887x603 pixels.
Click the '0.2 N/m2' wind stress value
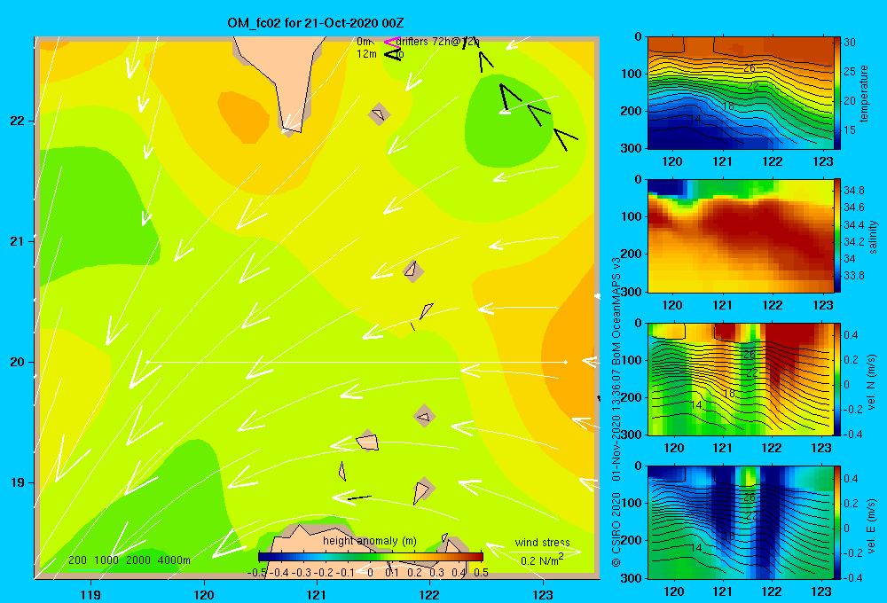coord(542,560)
